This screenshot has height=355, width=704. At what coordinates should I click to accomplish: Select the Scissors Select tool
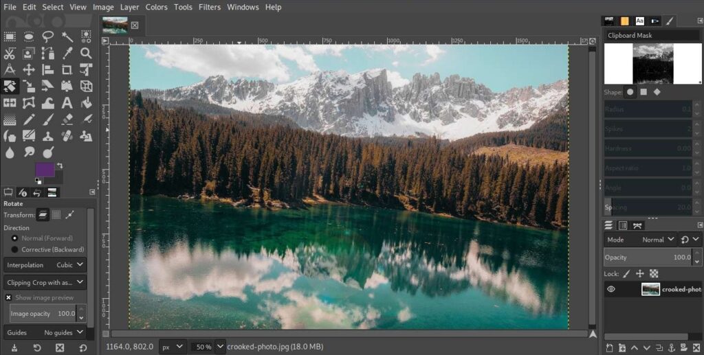click(10, 53)
